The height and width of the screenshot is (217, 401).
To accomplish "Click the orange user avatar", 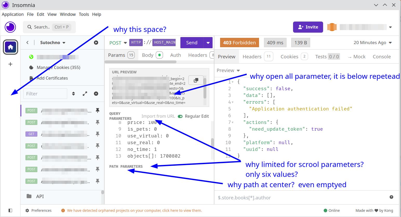I will pyautogui.click(x=332, y=27).
